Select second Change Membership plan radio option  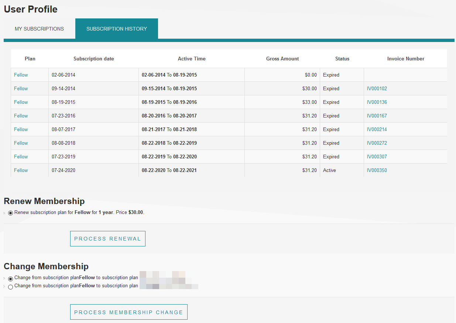pyautogui.click(x=10, y=287)
